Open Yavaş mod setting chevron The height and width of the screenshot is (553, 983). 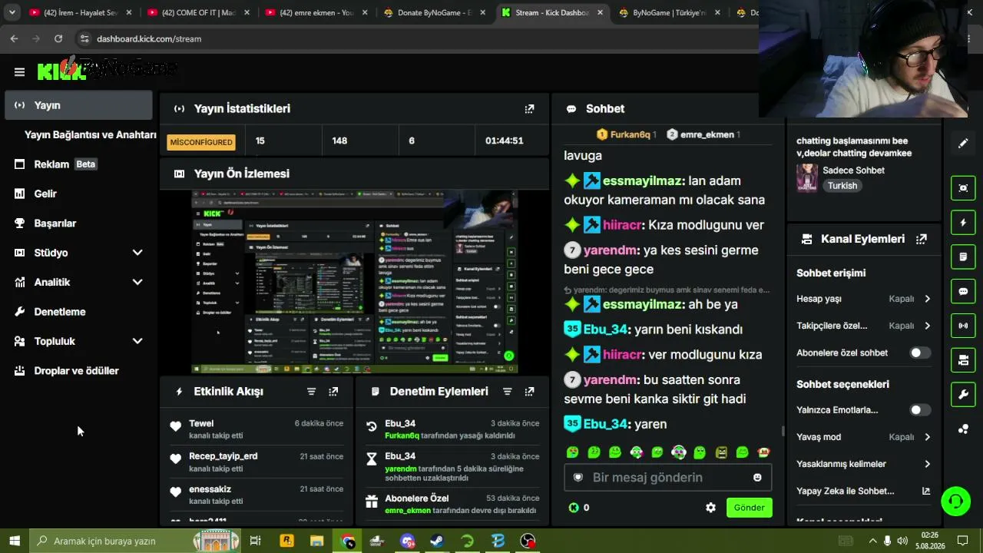point(927,437)
